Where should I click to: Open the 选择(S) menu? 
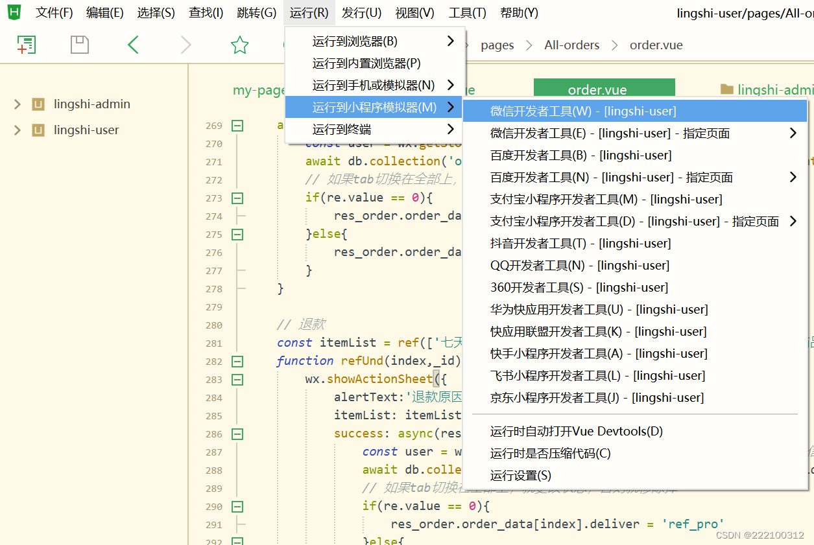156,13
